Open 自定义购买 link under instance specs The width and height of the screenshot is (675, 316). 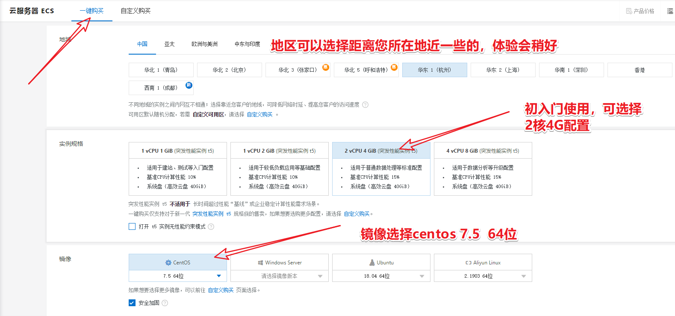coord(357,214)
